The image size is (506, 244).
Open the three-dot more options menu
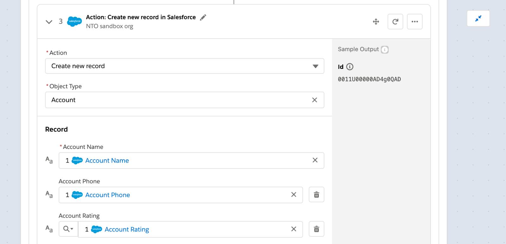click(415, 21)
